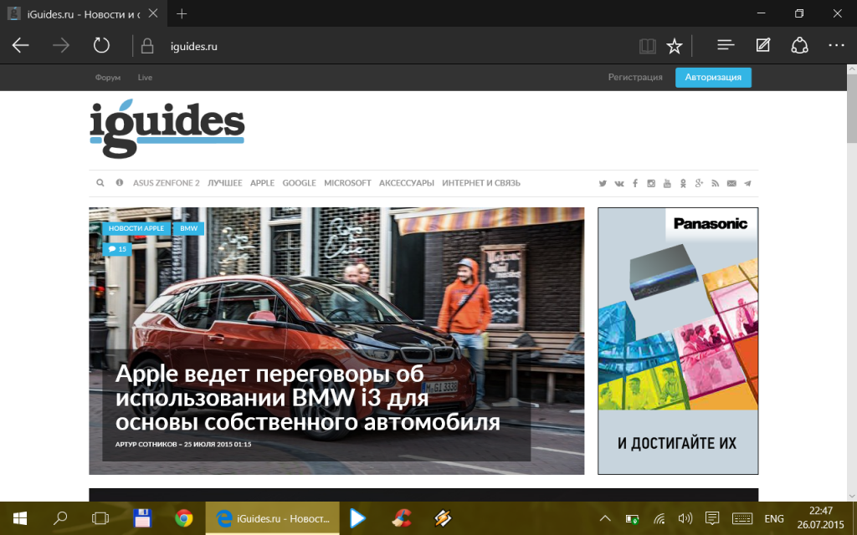Click the page vertical scrollbar thumb
Image resolution: width=857 pixels, height=535 pixels.
tap(851, 117)
